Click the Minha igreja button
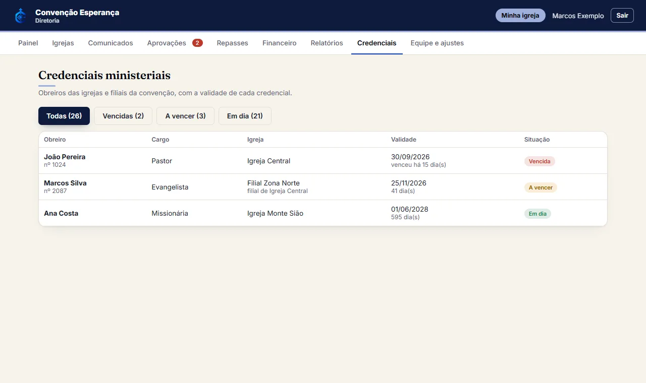The width and height of the screenshot is (646, 383). coord(520,16)
